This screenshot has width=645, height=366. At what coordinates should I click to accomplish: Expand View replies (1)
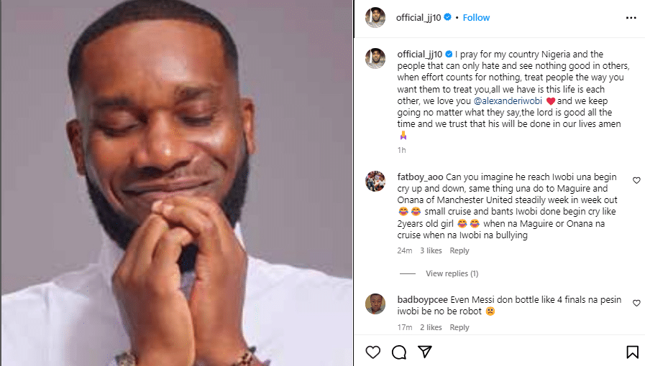(452, 273)
